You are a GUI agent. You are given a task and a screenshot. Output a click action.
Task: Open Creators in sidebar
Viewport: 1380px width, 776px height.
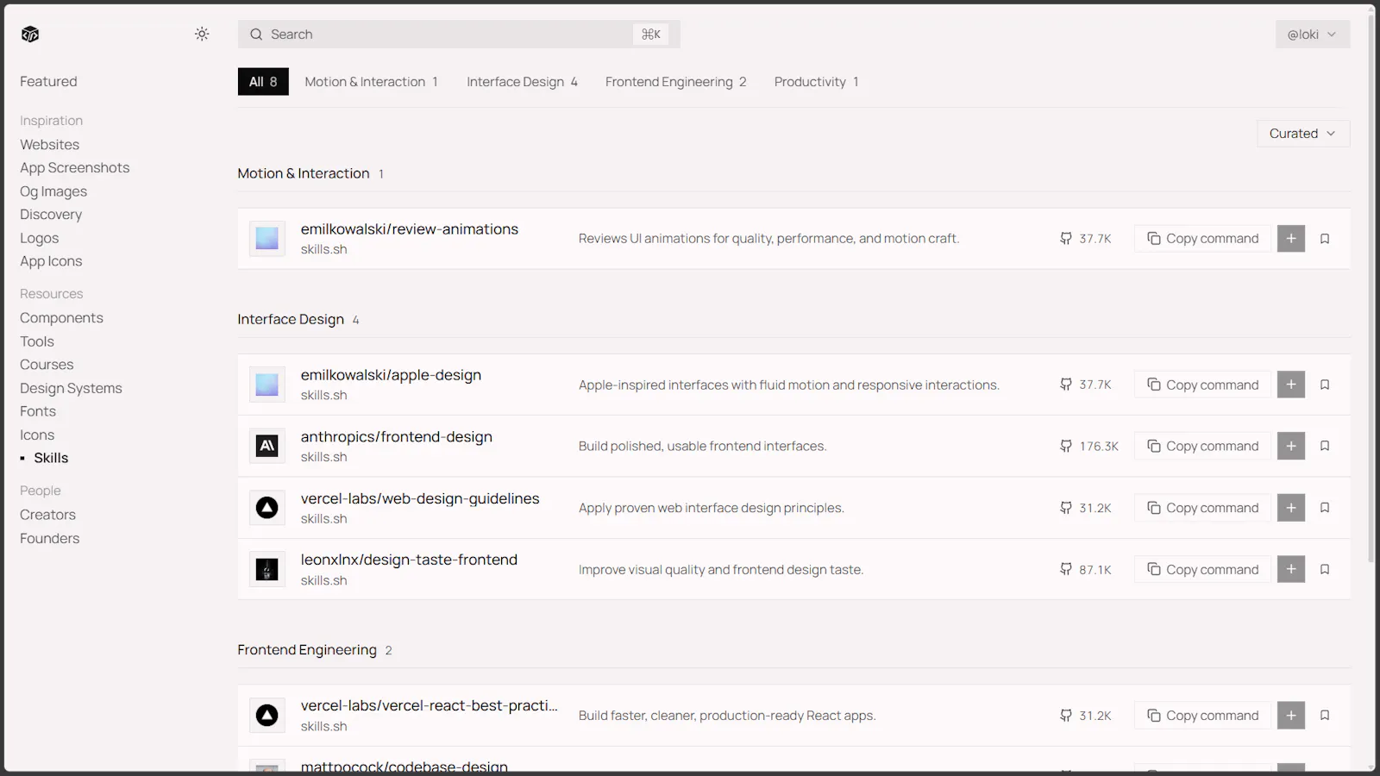pos(47,515)
